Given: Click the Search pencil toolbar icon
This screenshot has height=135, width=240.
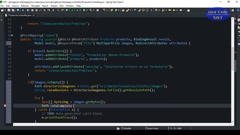Looking at the screenshot, I should [x=127, y=10].
